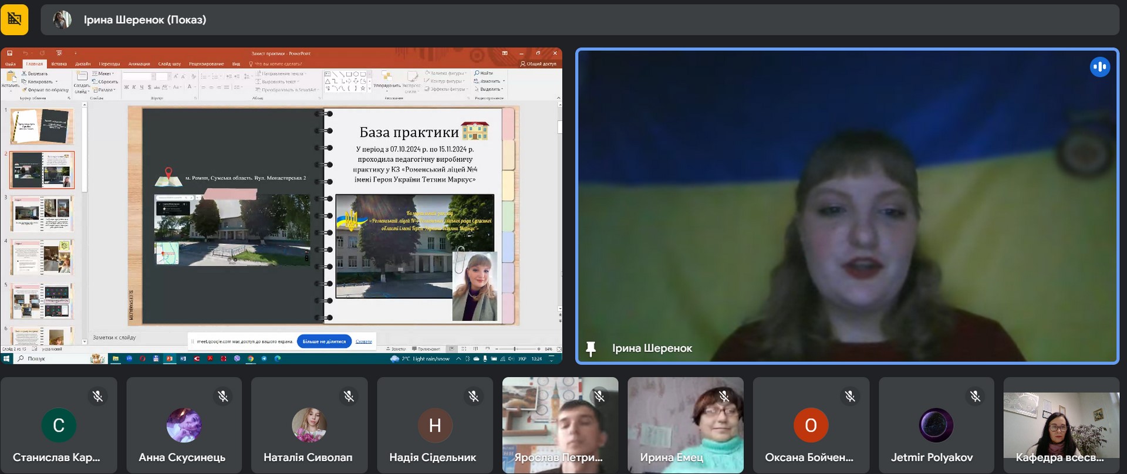Switch to the Дизайн (Design) tab

(83, 64)
